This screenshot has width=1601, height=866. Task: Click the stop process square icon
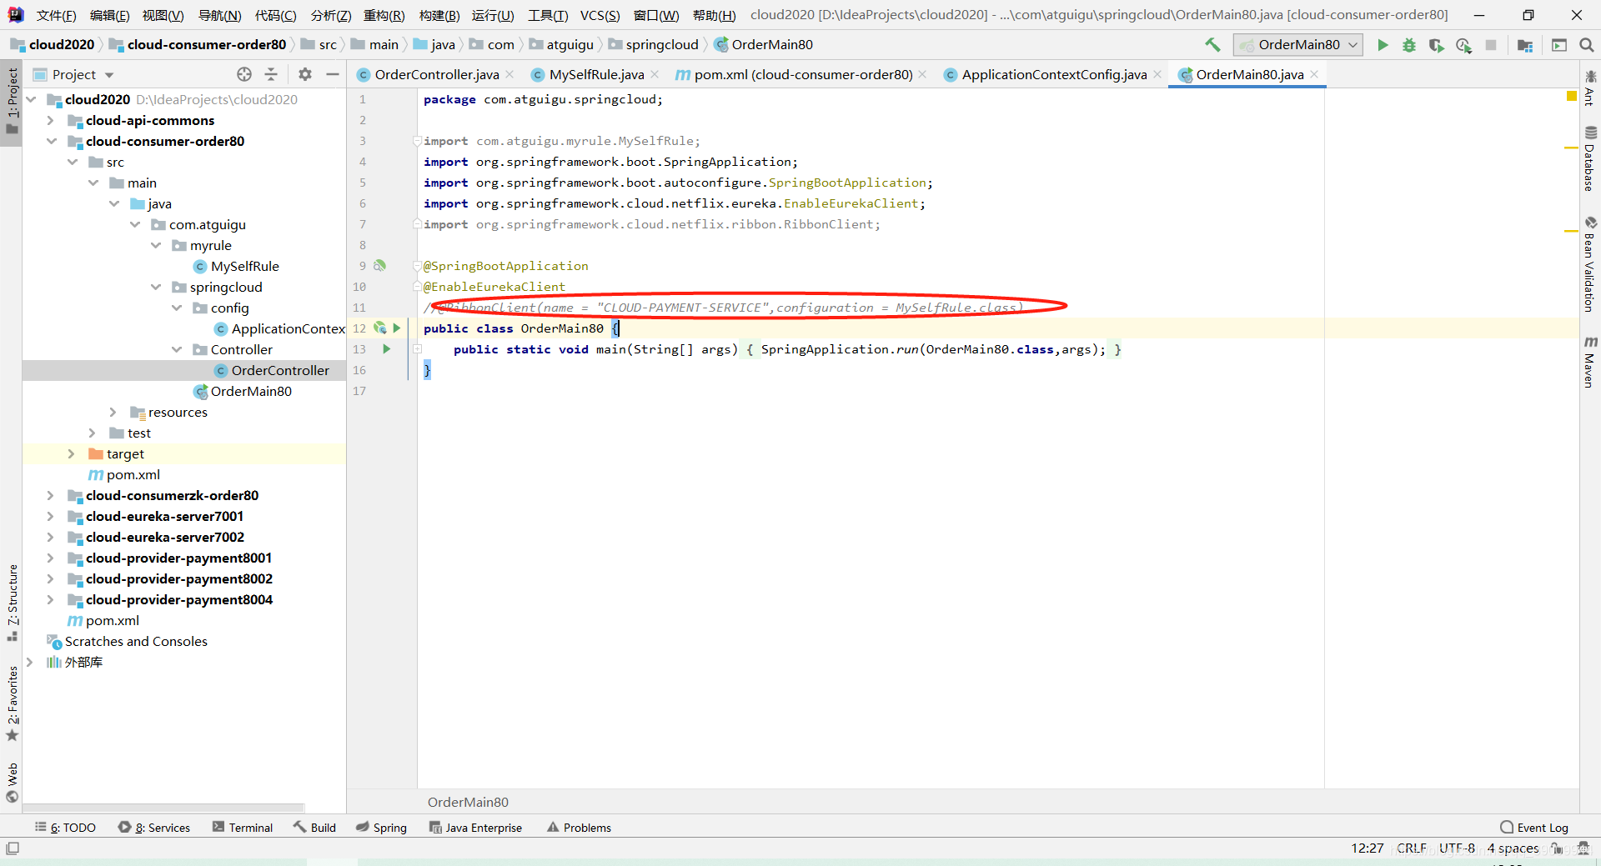tap(1491, 45)
